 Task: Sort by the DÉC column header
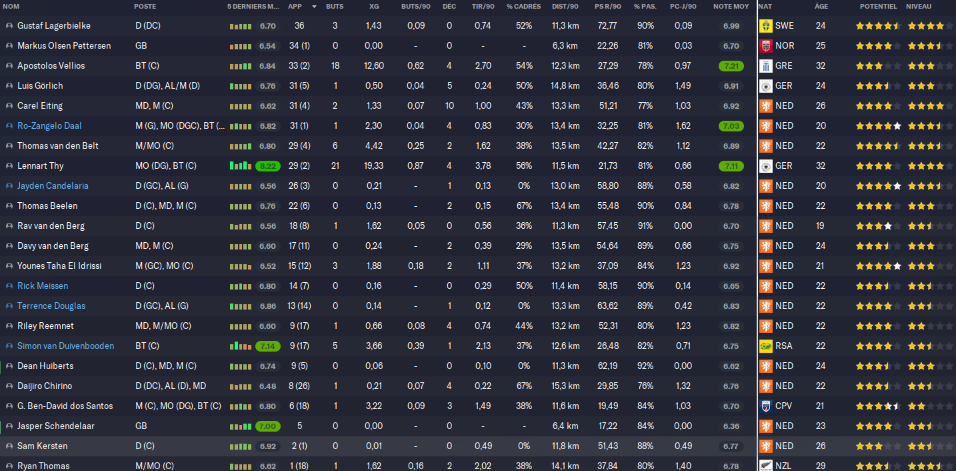(x=449, y=6)
